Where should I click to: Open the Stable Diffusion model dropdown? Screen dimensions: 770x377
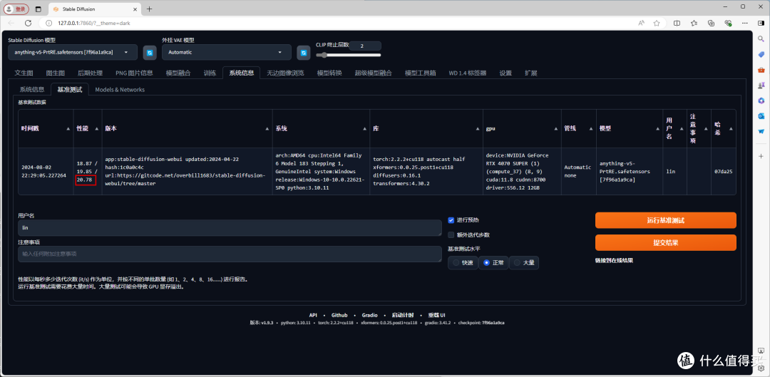73,52
